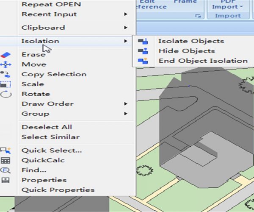Open the Reference panel dialog launcher arrow
Screen dimensions: 254x212
198,16
